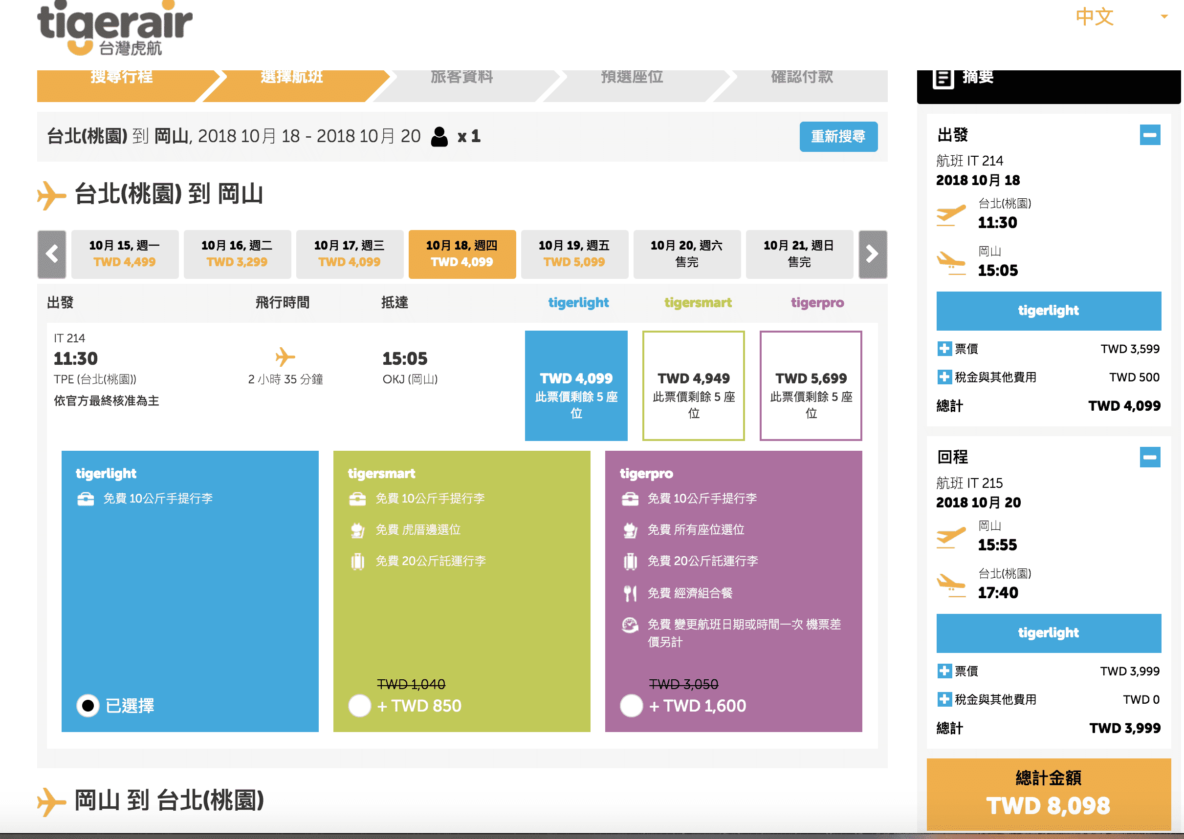
Task: Click tigerlight column header
Action: point(579,302)
